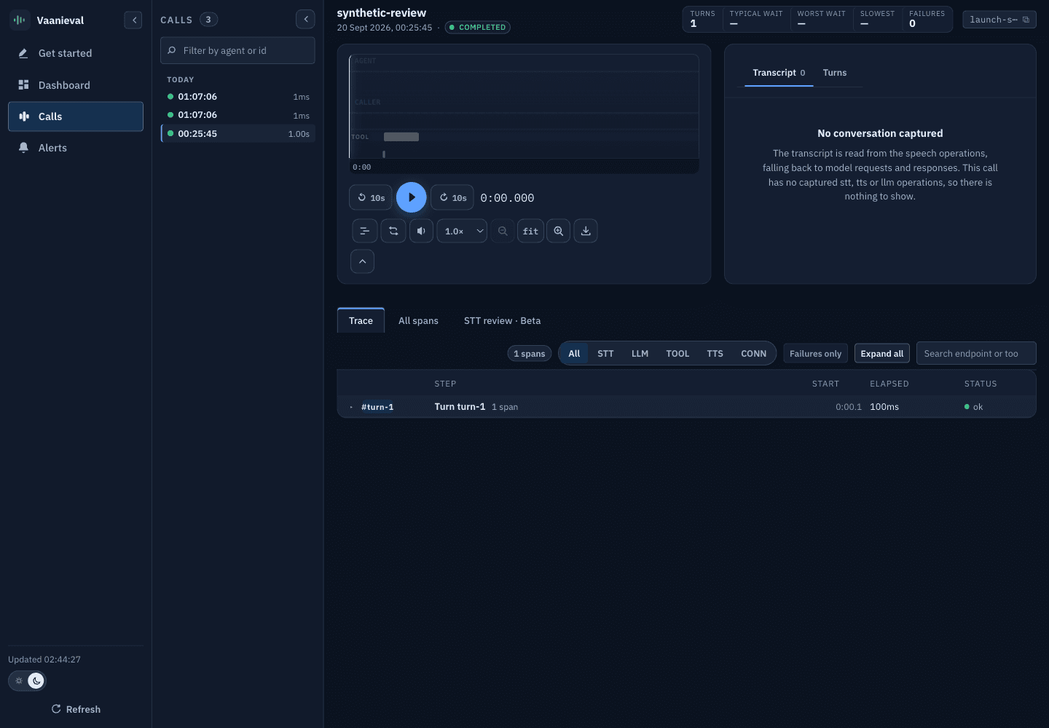Open the Alerts section
Viewport: 1049px width, 728px height.
(x=76, y=148)
